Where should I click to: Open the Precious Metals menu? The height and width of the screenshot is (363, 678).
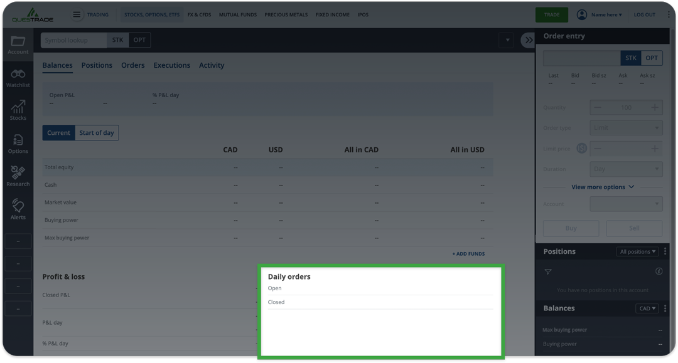pos(286,14)
